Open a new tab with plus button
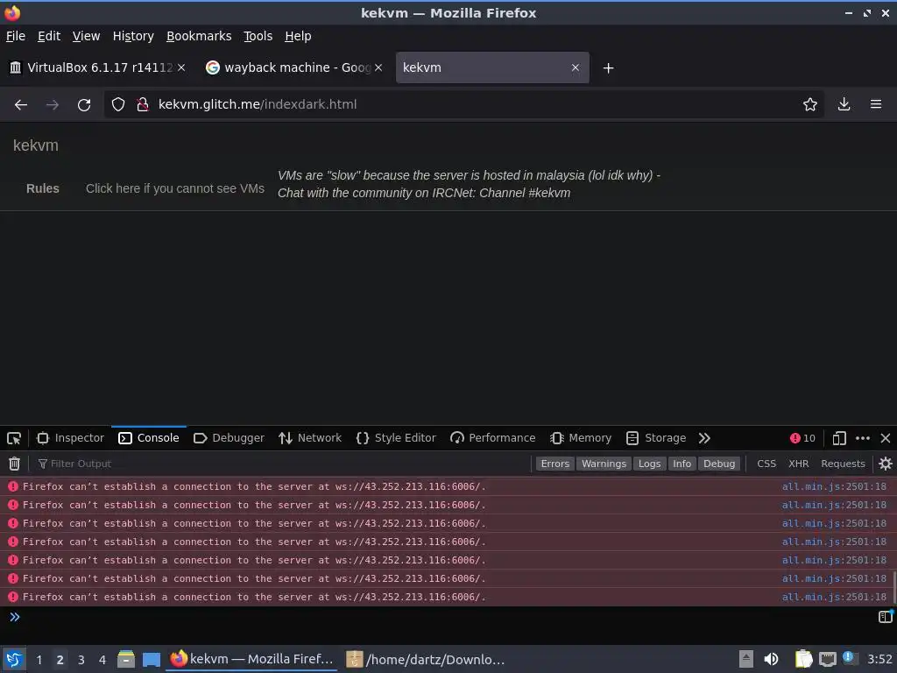Viewport: 897px width, 673px height. point(608,68)
